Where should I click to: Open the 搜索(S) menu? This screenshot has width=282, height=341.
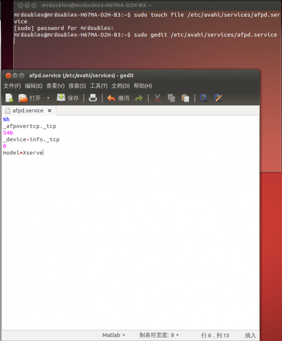point(77,86)
